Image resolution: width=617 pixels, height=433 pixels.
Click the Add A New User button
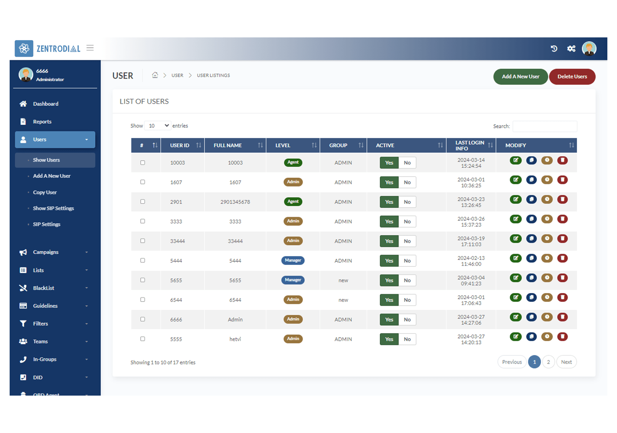(520, 77)
